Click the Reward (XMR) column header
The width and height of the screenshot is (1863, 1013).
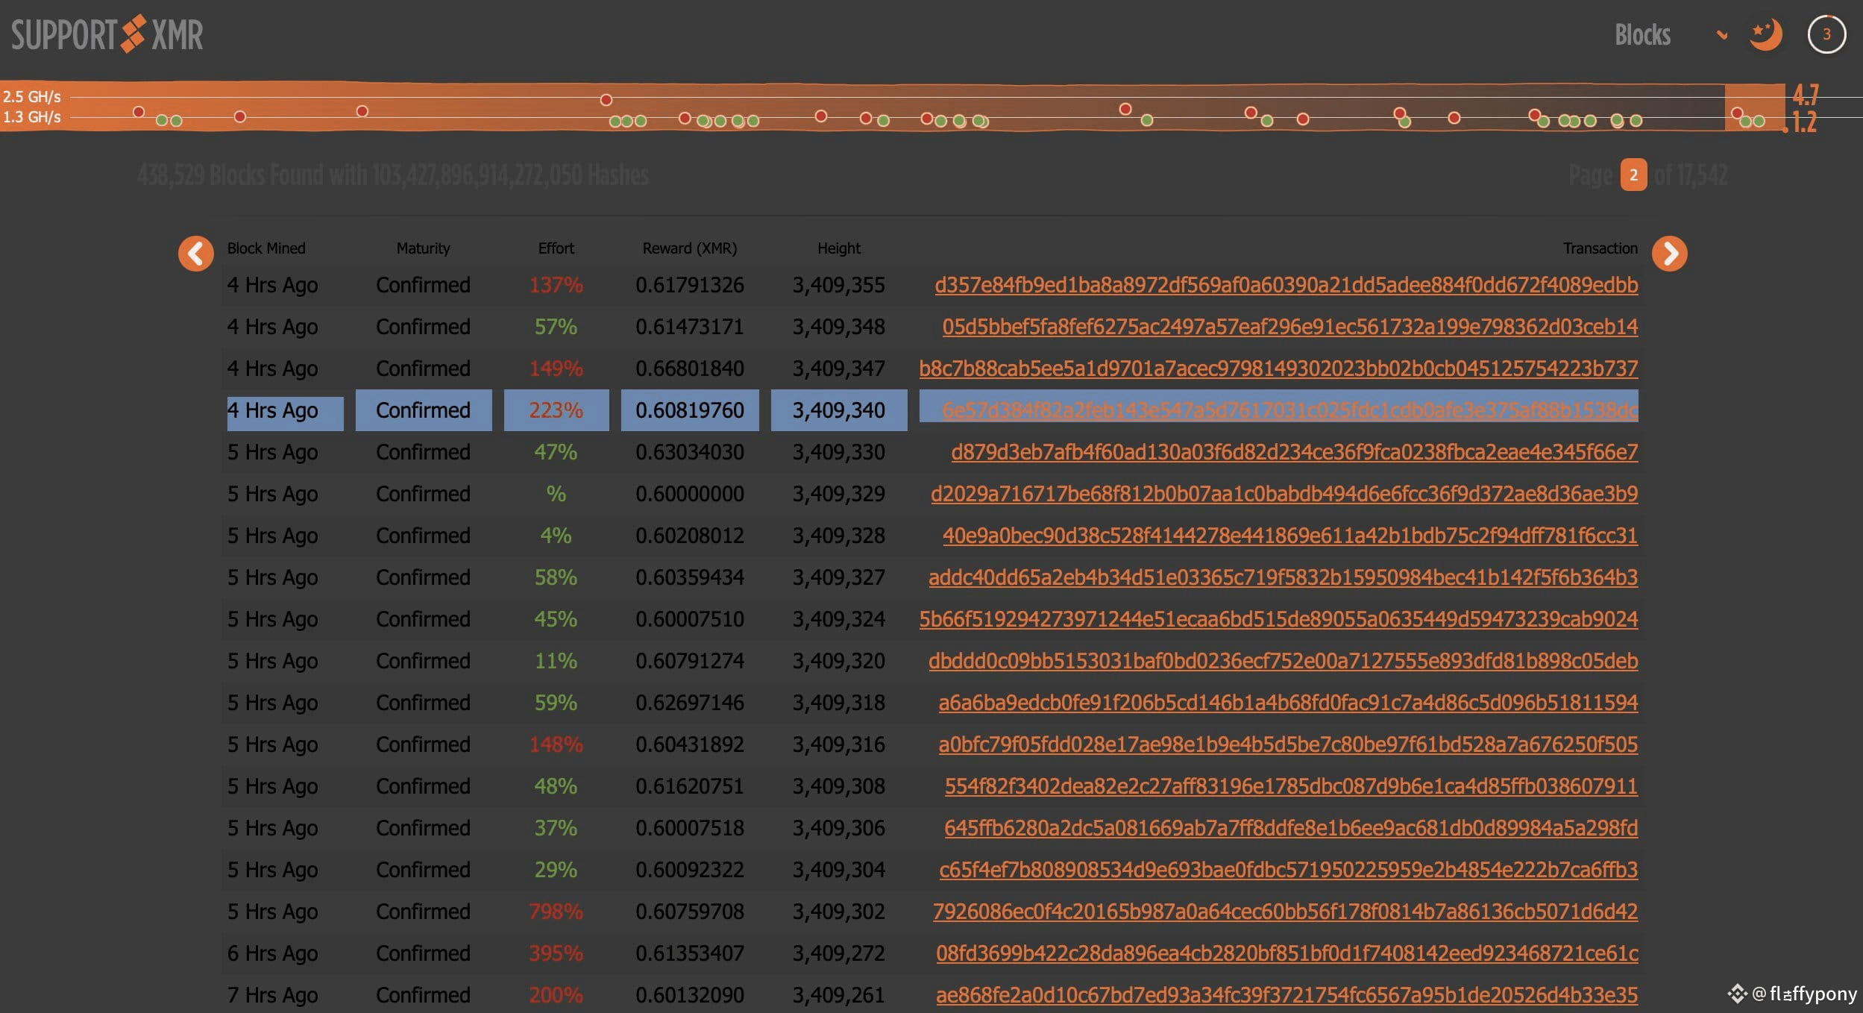[x=690, y=248]
